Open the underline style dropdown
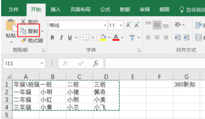205x119 pixels. tap(76, 38)
